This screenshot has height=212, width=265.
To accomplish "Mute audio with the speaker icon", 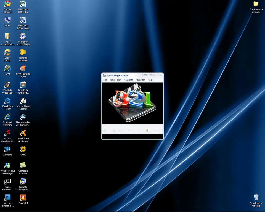I will point(147,131).
